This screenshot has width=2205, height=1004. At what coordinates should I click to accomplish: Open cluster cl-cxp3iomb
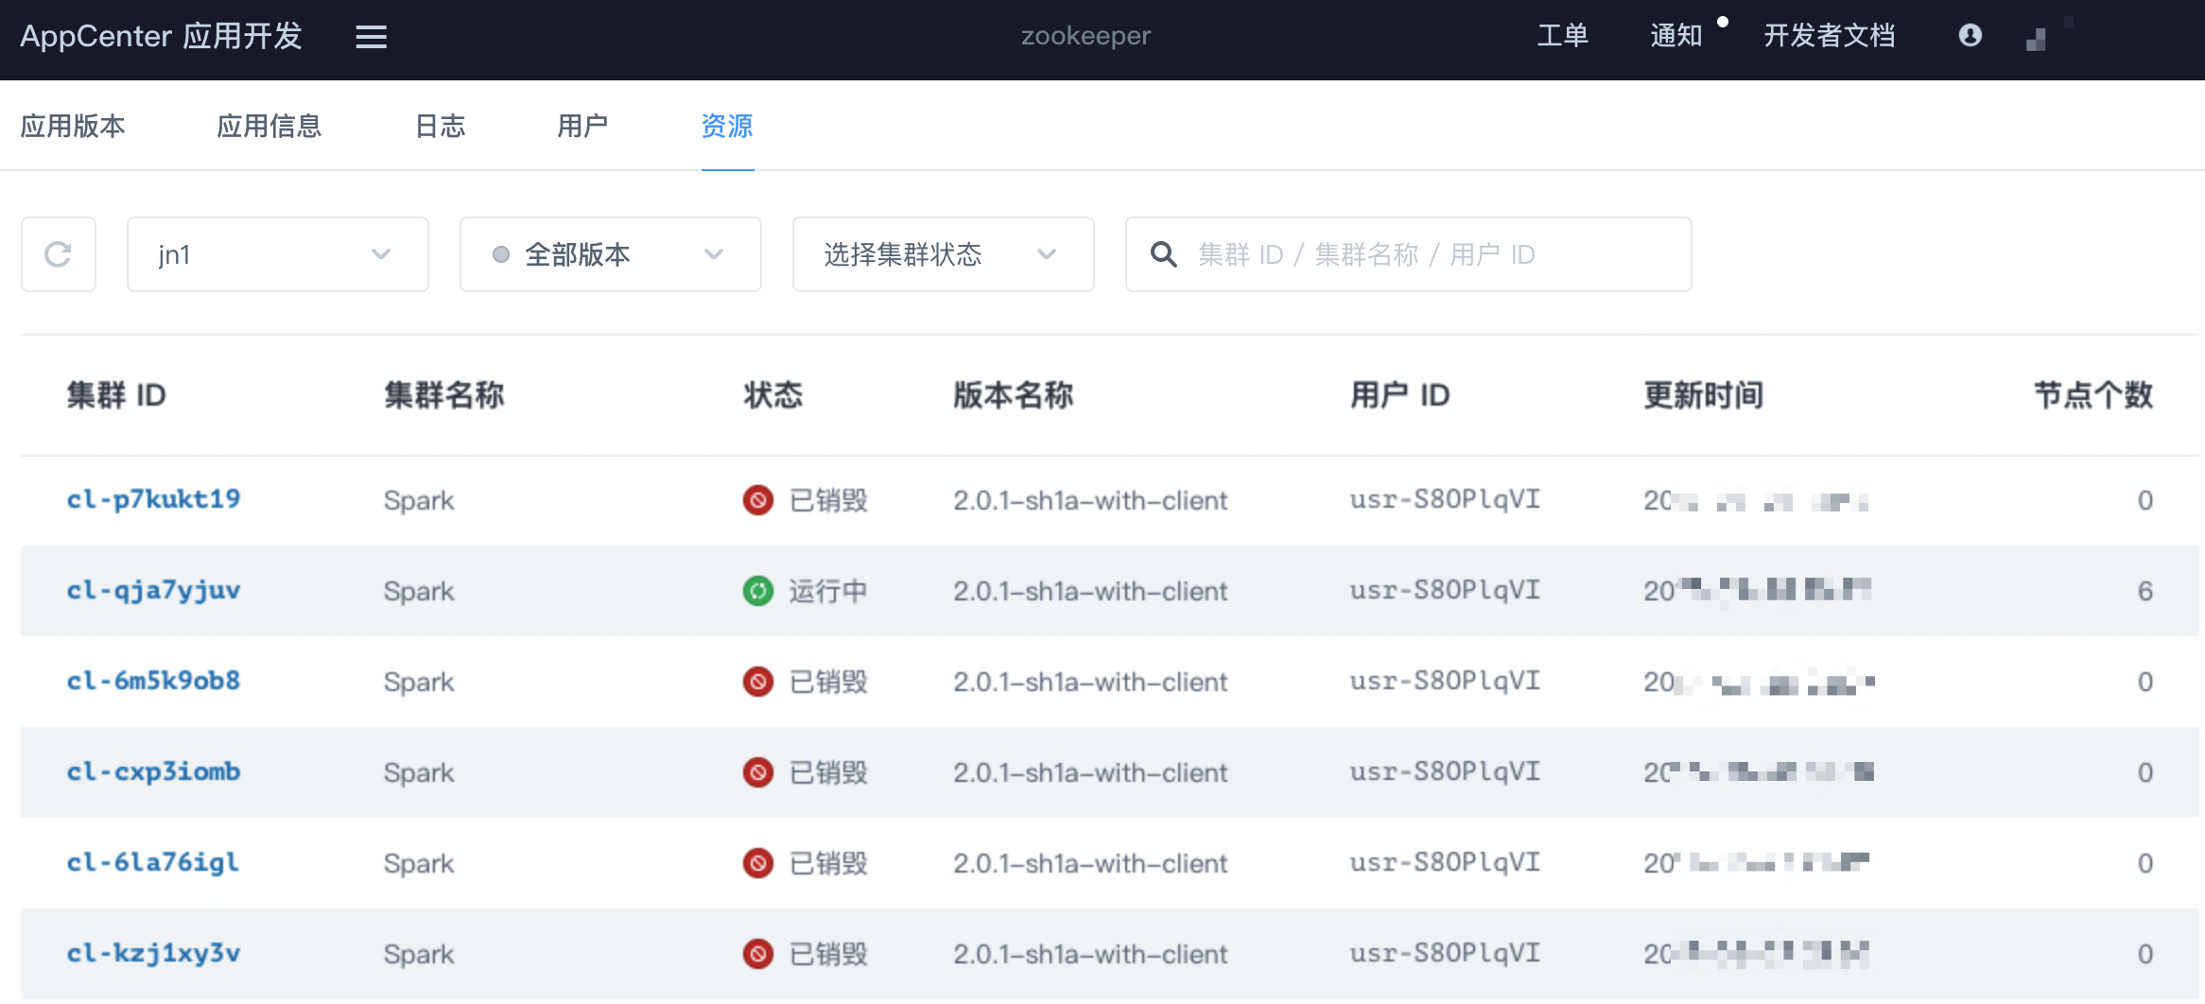tap(153, 772)
